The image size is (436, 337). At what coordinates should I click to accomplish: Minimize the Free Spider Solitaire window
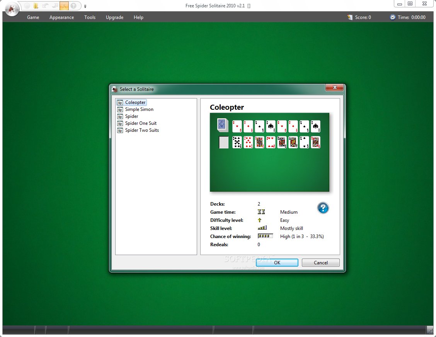[400, 3]
